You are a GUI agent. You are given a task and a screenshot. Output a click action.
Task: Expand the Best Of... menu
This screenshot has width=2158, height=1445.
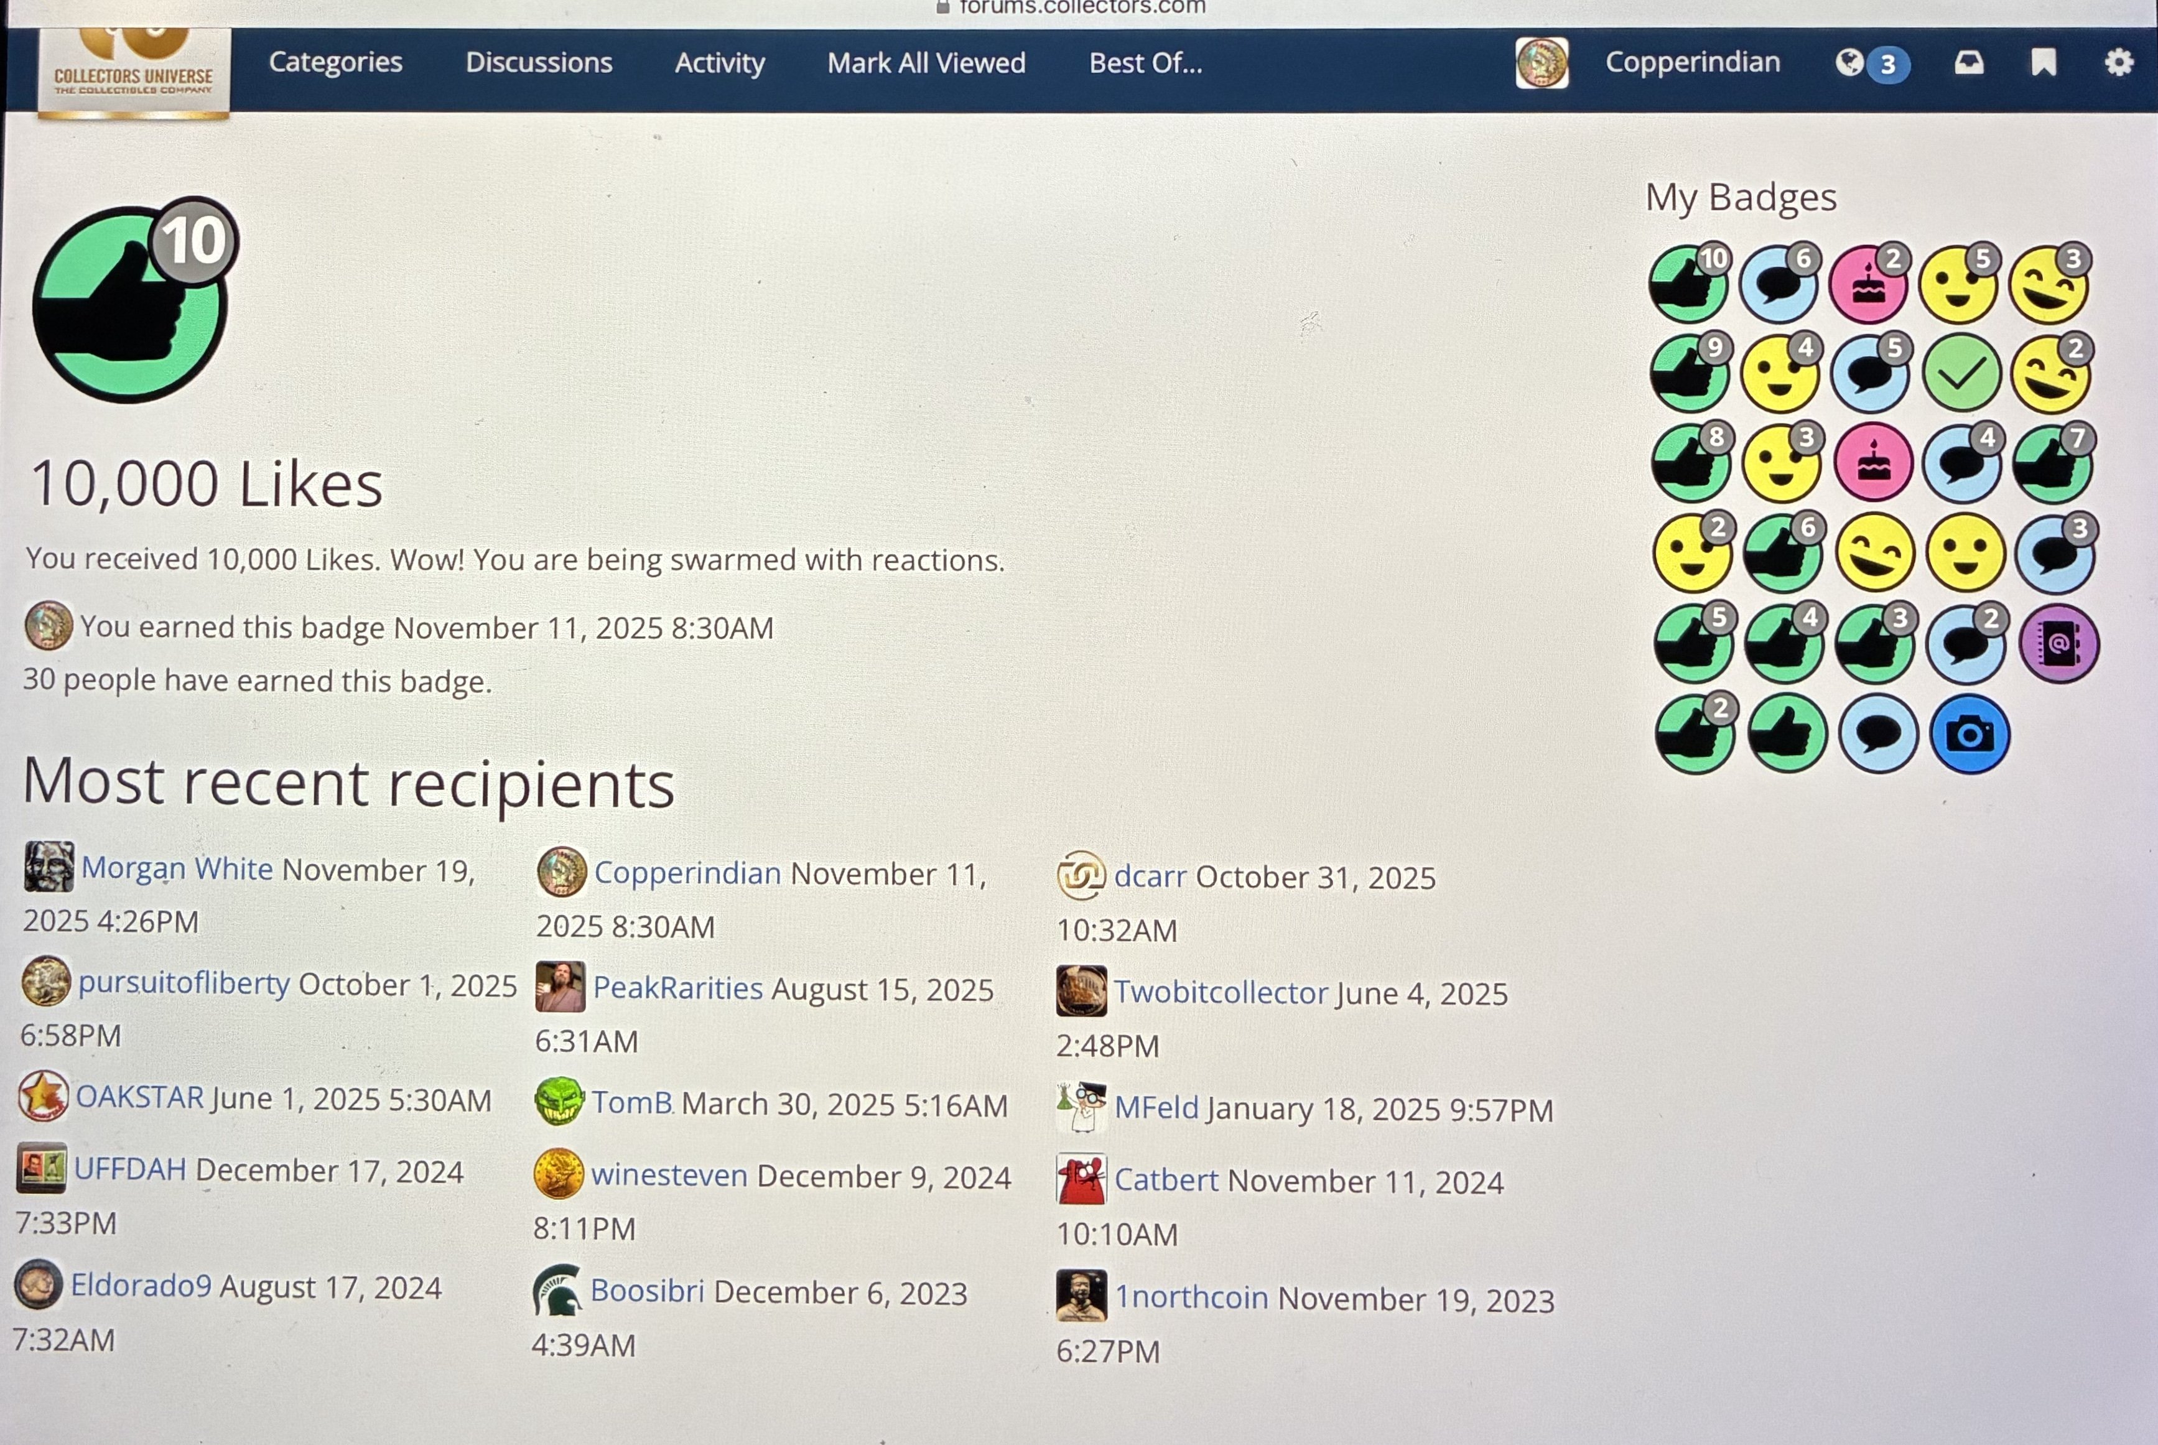click(1145, 63)
